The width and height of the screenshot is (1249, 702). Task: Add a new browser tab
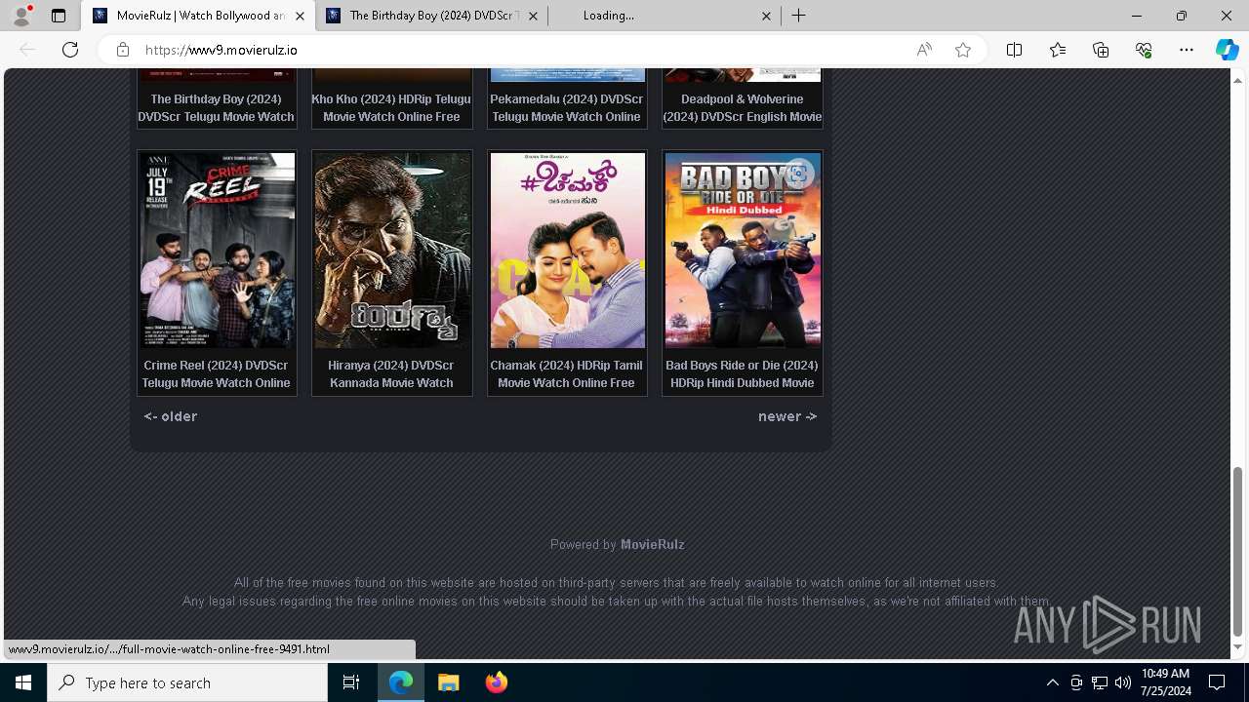(798, 16)
